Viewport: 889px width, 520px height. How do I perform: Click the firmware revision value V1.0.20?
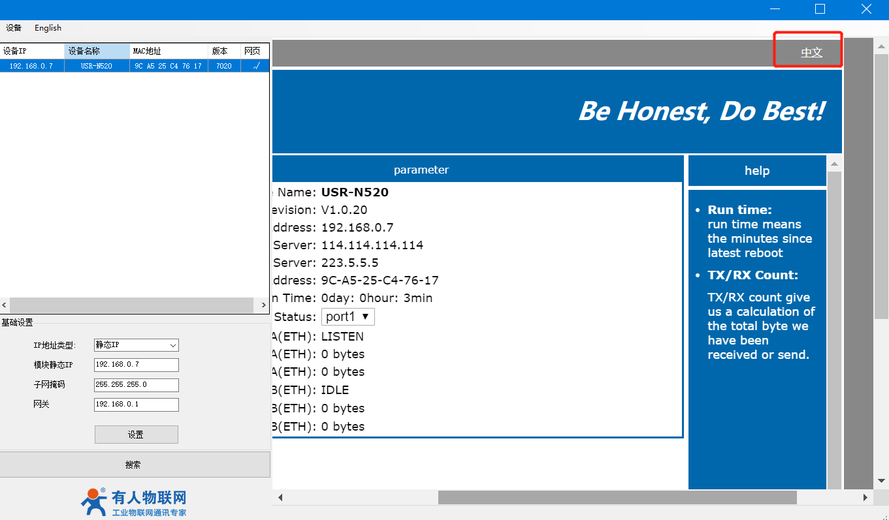click(x=344, y=210)
